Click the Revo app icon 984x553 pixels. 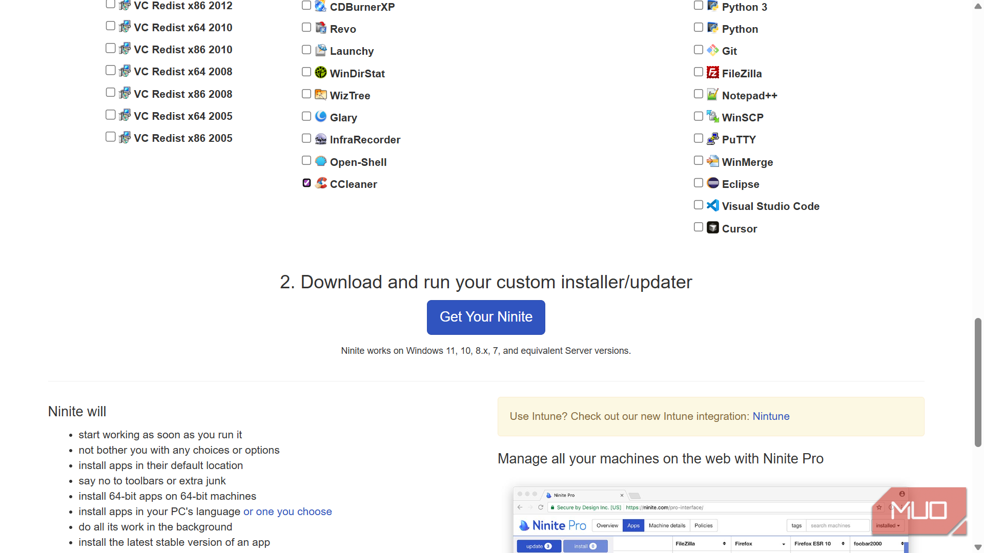click(x=321, y=28)
